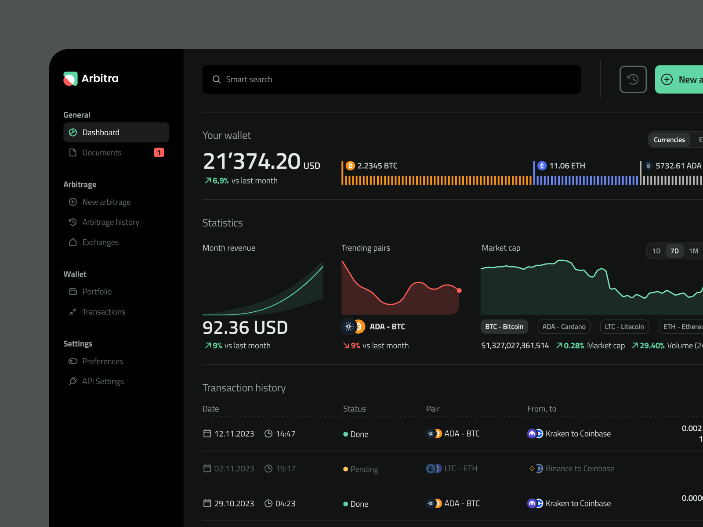Switch to the BTC - Bitcoin chip

click(x=504, y=326)
